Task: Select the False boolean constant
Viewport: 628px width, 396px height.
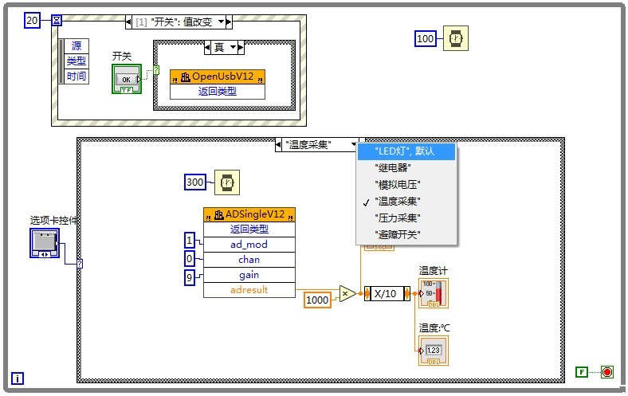Action: pos(582,372)
